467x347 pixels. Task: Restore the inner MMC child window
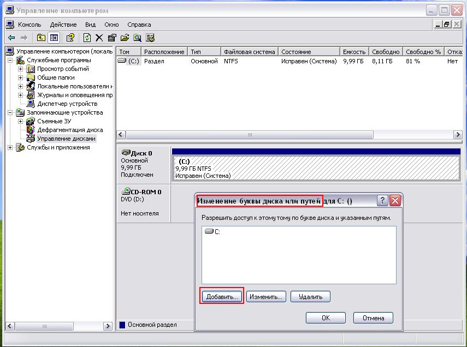pos(446,25)
